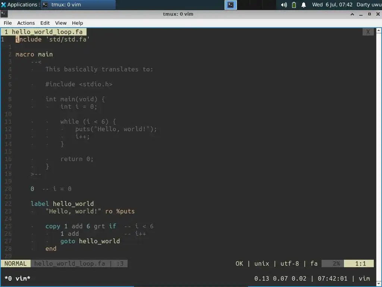Click the '1 add' line above the goto
382x287 pixels.
(69, 234)
